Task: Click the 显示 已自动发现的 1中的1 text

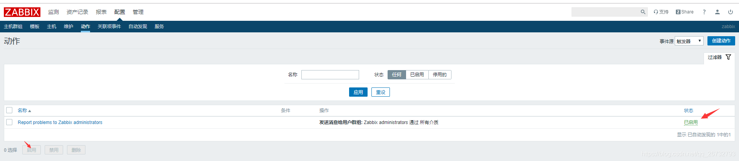Action: 704,135
